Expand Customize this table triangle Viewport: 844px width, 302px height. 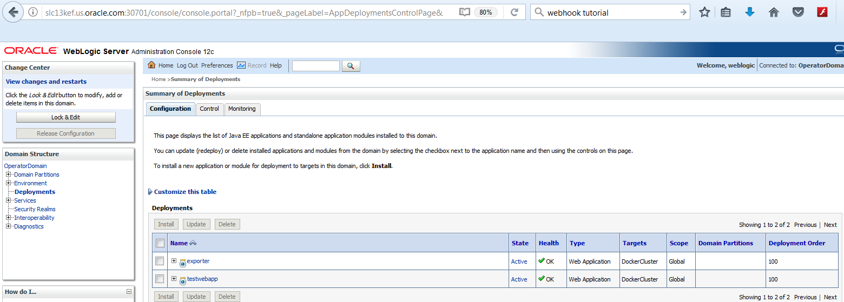(x=150, y=192)
